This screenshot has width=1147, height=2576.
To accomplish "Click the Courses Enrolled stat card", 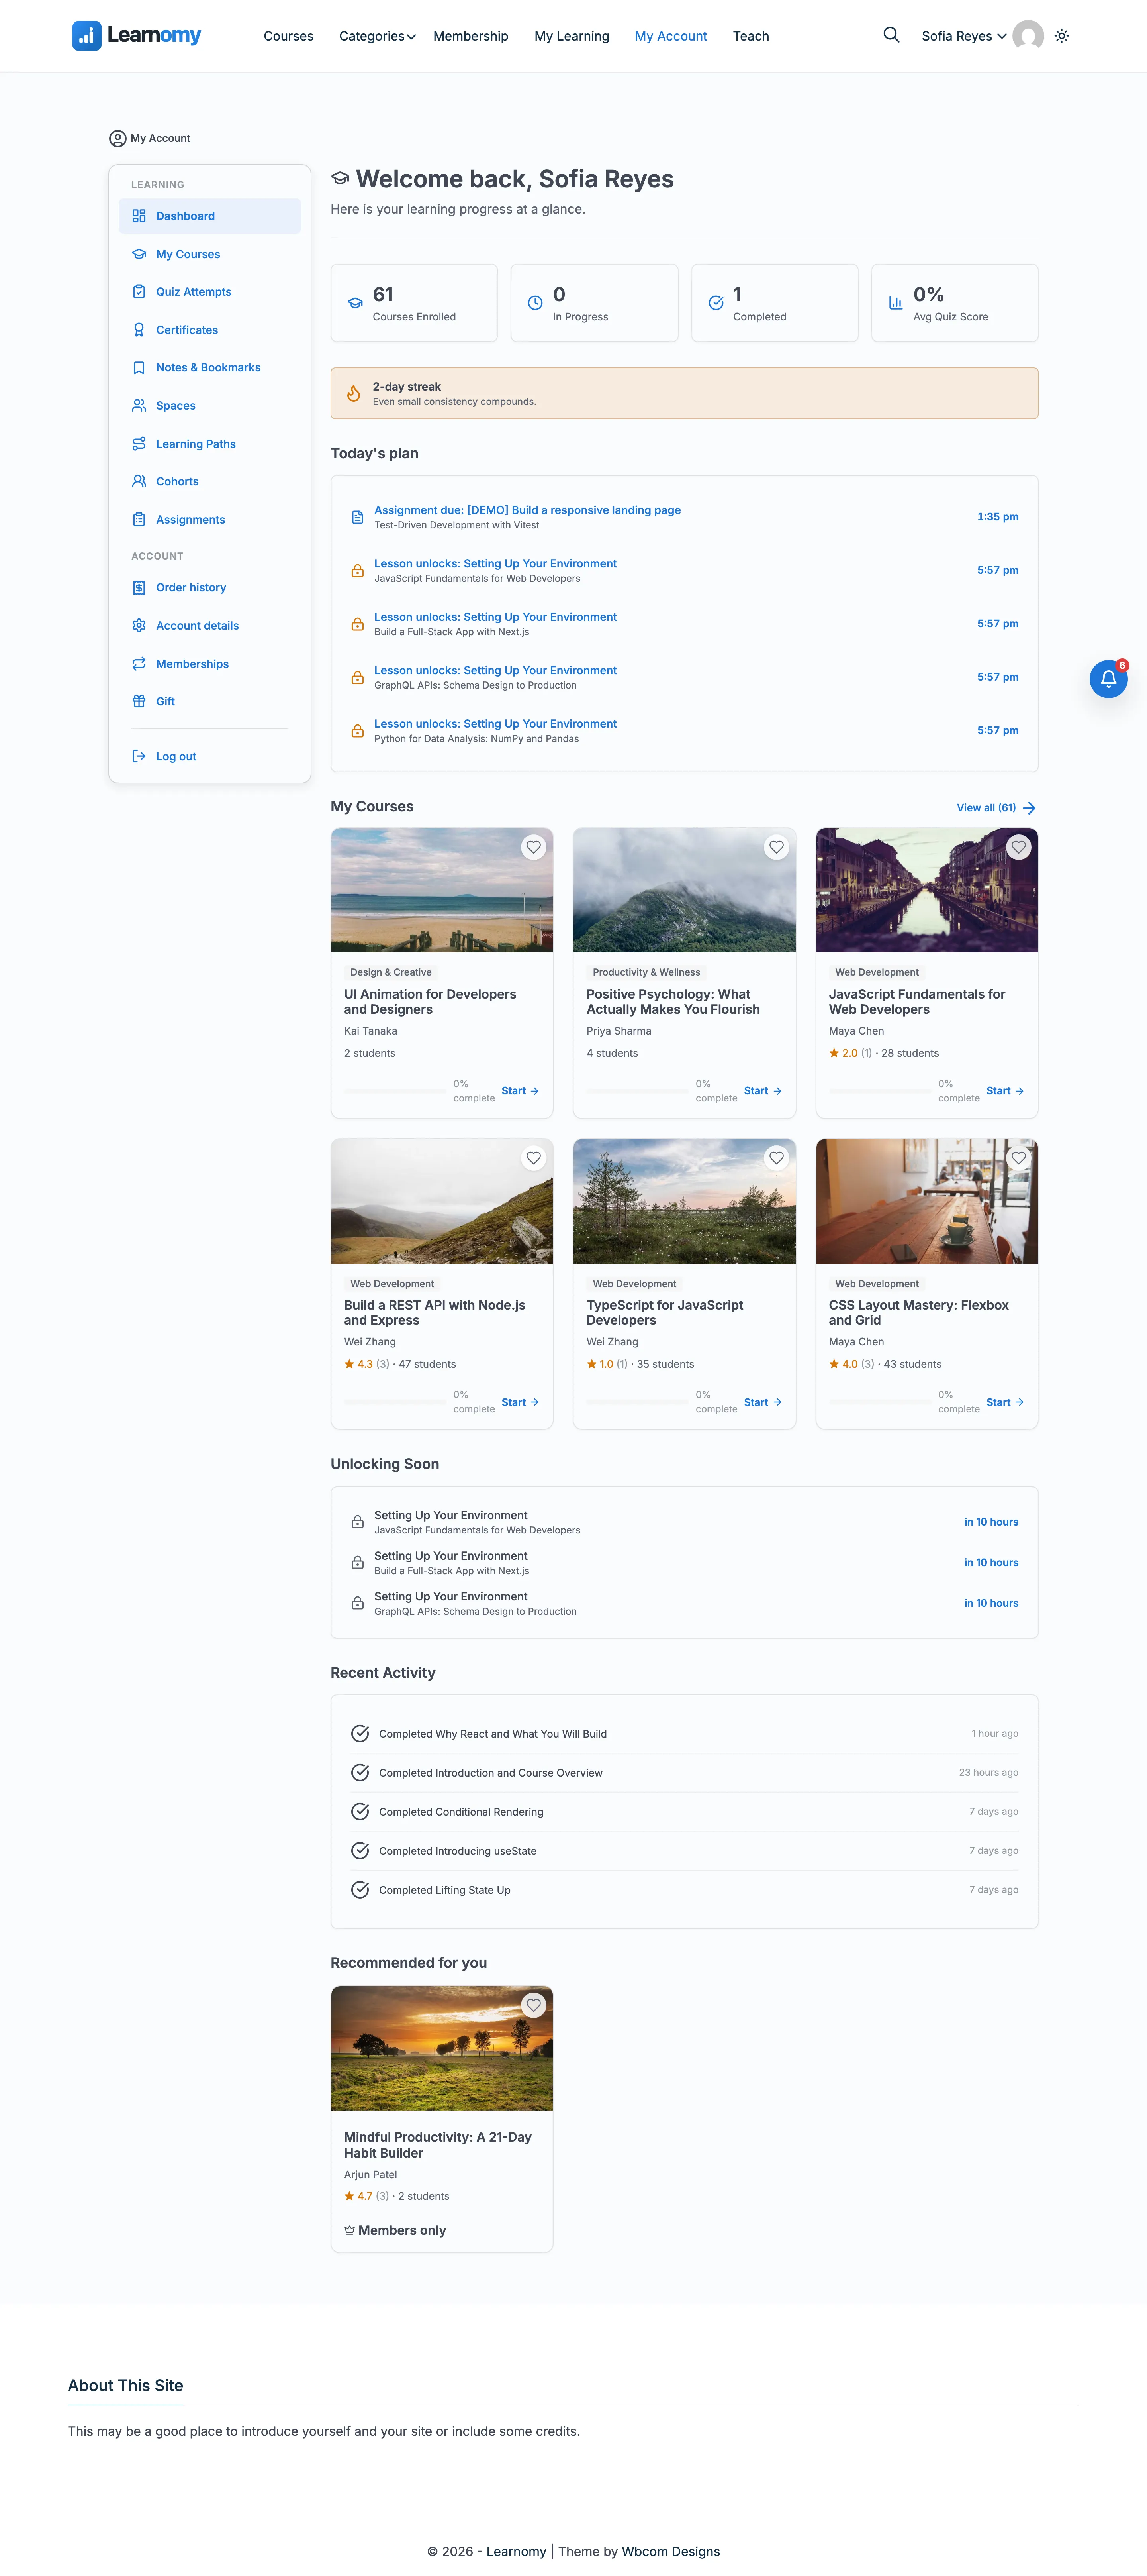I will (414, 303).
